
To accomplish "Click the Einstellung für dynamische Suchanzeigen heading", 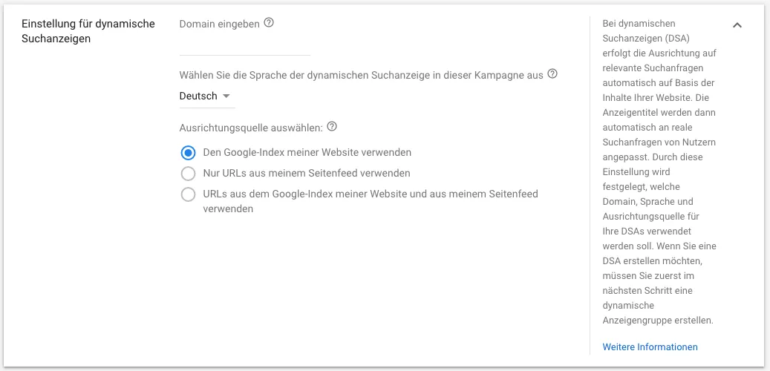I will pos(88,31).
